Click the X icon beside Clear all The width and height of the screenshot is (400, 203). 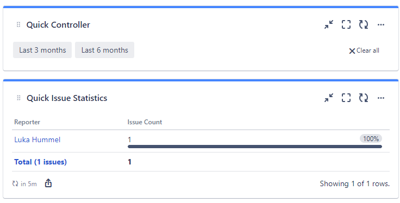coord(352,51)
